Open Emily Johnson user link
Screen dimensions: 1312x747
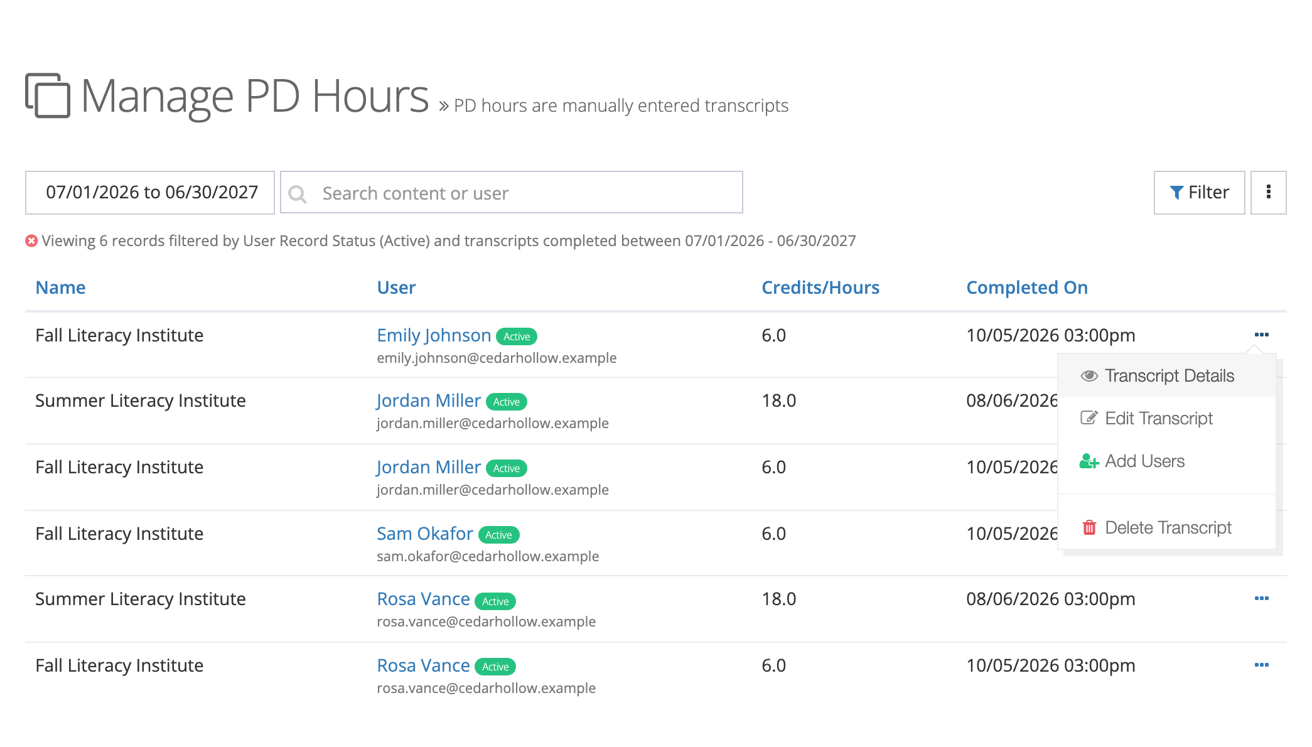coord(434,335)
